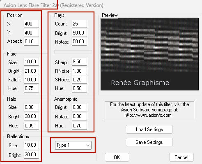Open the Type 1 dropdown
This screenshot has height=164, width=202.
[73, 145]
